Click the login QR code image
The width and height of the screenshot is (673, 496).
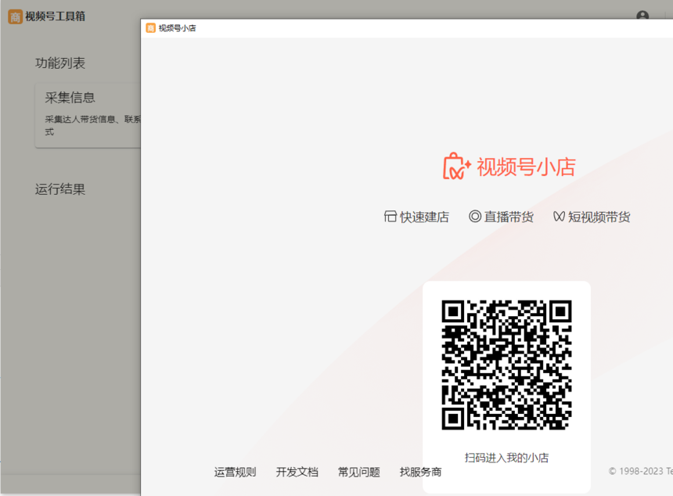[x=506, y=365]
